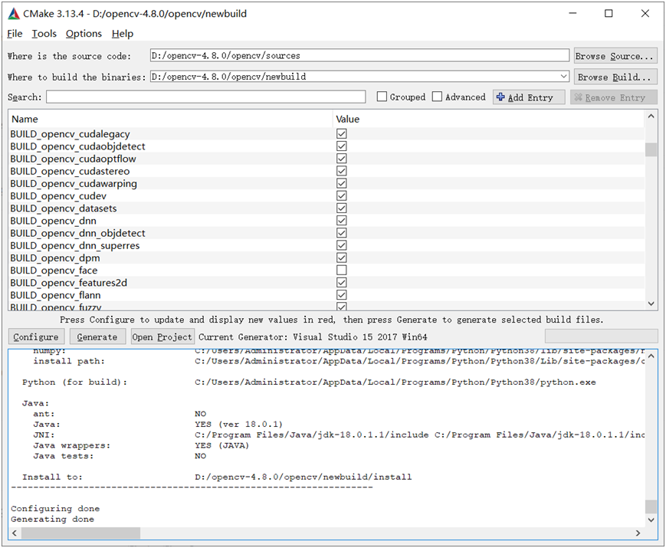Click the Add Entry button
Viewport: 666px width, 548px height.
tap(529, 97)
